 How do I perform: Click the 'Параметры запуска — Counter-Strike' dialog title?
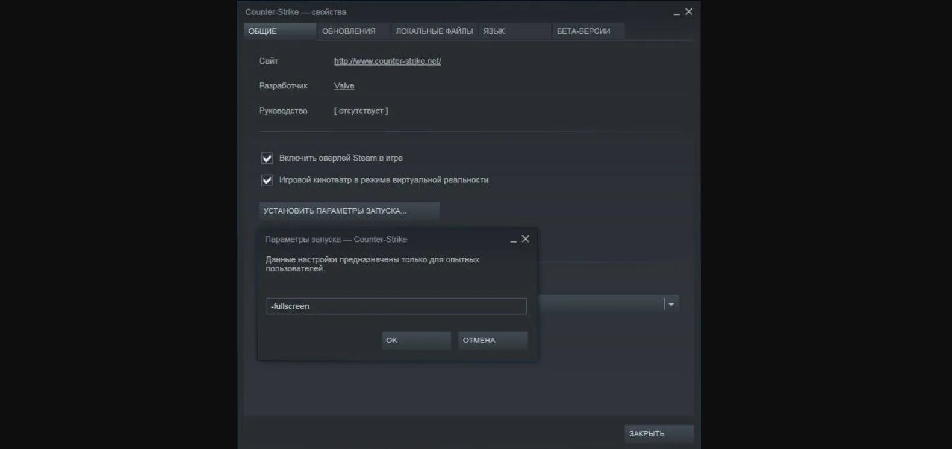tap(336, 239)
